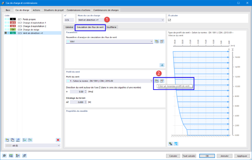Click the load case number field CC5
Image resolution: width=252 pixels, height=160 pixels.
[x=69, y=20]
